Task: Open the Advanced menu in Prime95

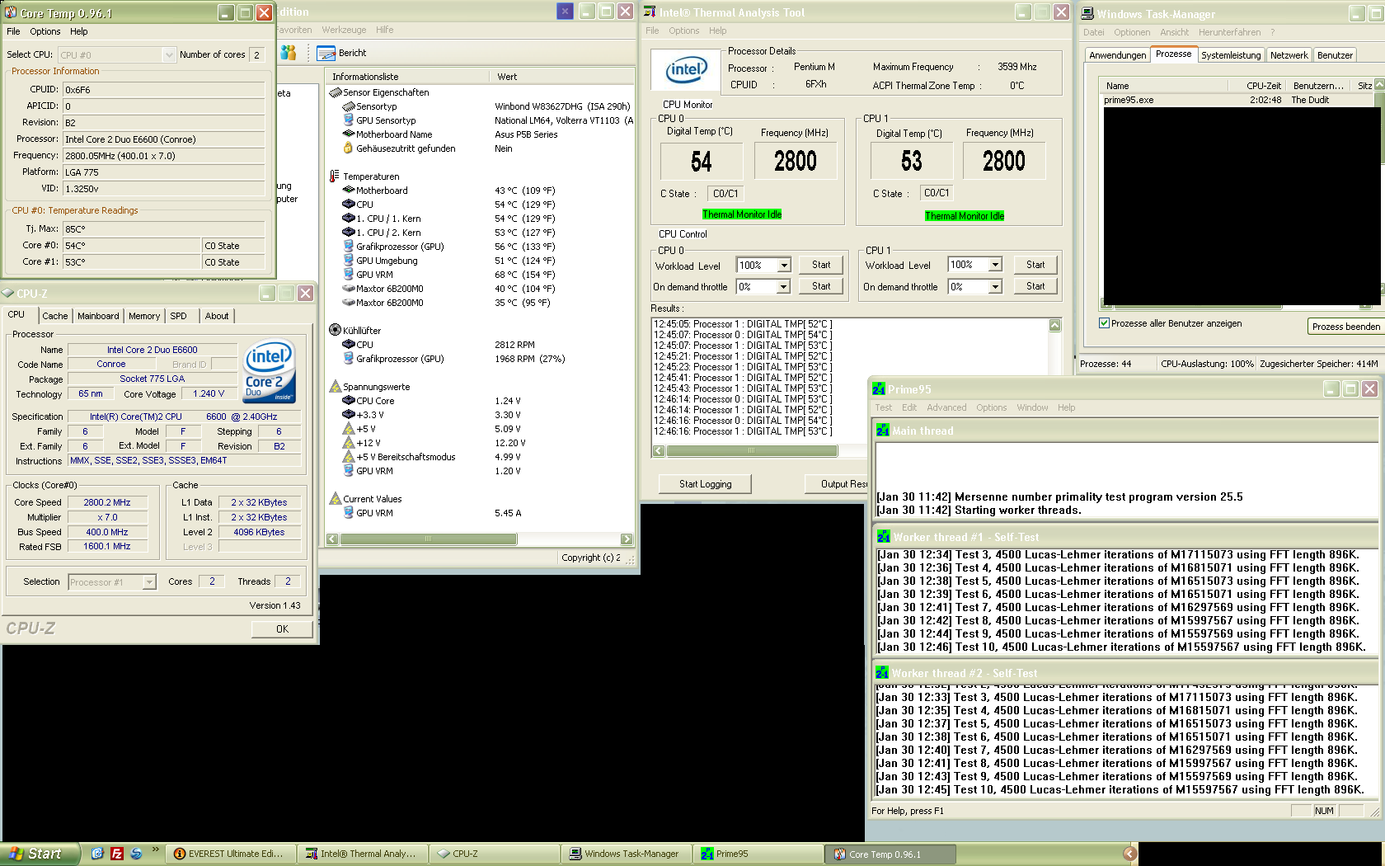Action: (x=946, y=407)
